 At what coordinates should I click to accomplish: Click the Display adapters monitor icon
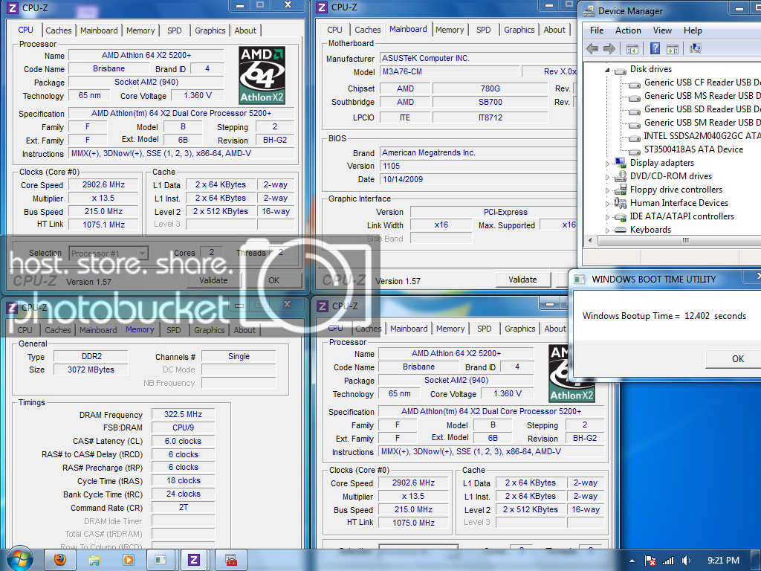coord(620,163)
